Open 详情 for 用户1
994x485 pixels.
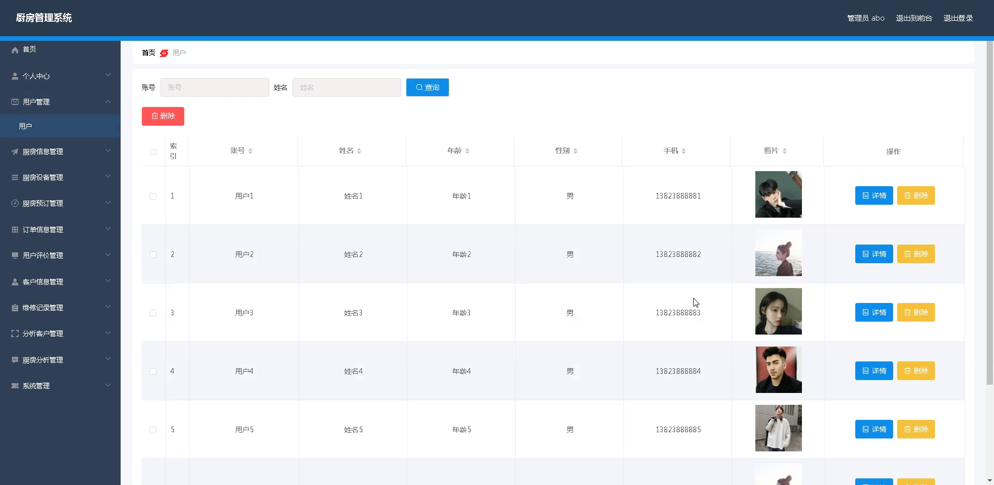pos(874,195)
